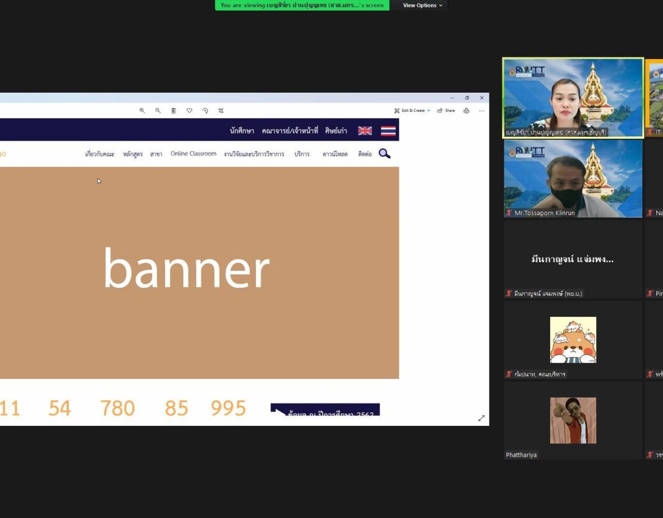
Task: Enter fullscreen via the expand arrows icon
Action: (x=481, y=418)
